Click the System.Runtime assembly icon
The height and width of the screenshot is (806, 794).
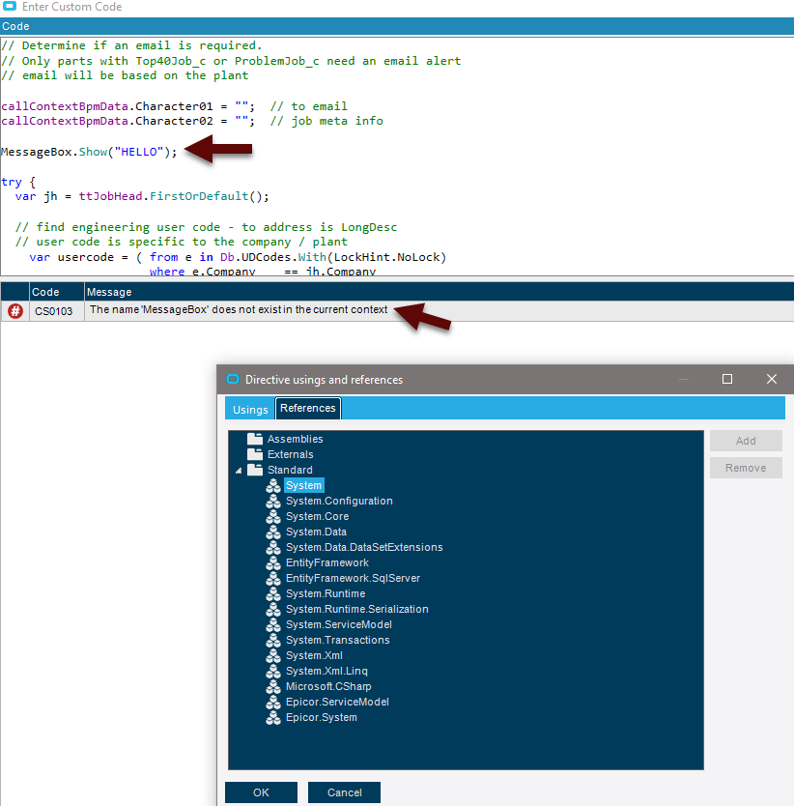click(x=273, y=593)
